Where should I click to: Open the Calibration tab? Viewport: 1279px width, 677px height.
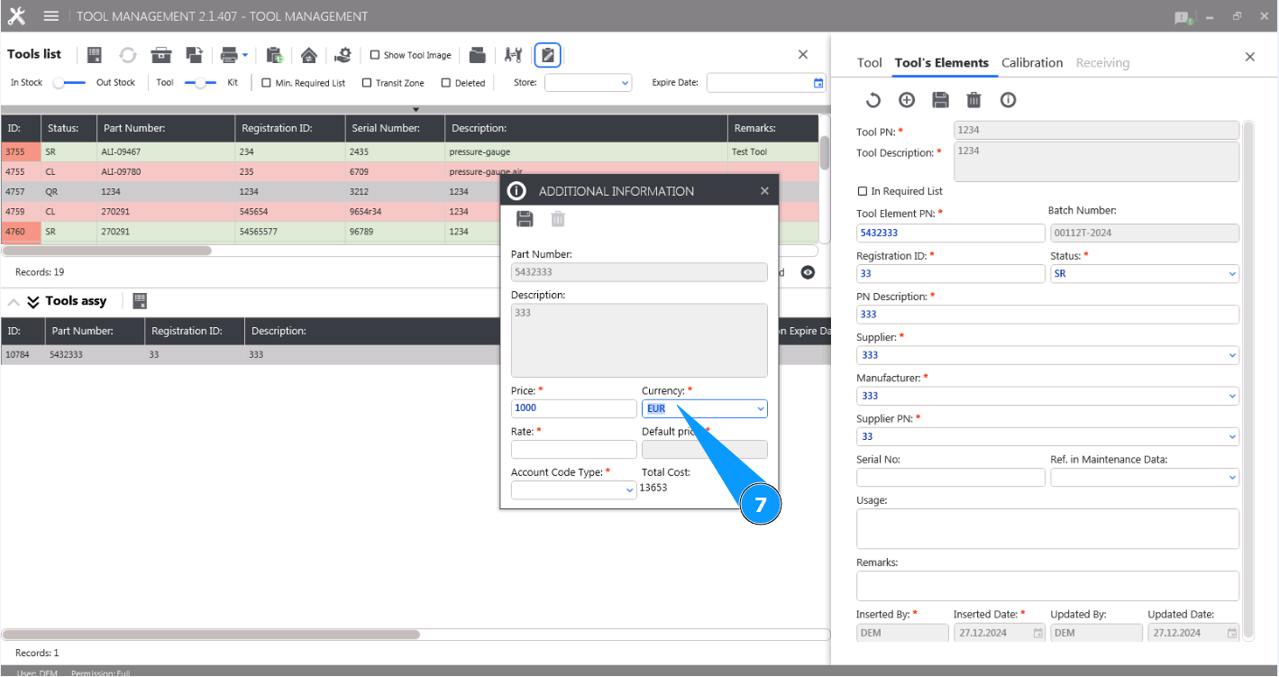(1032, 63)
